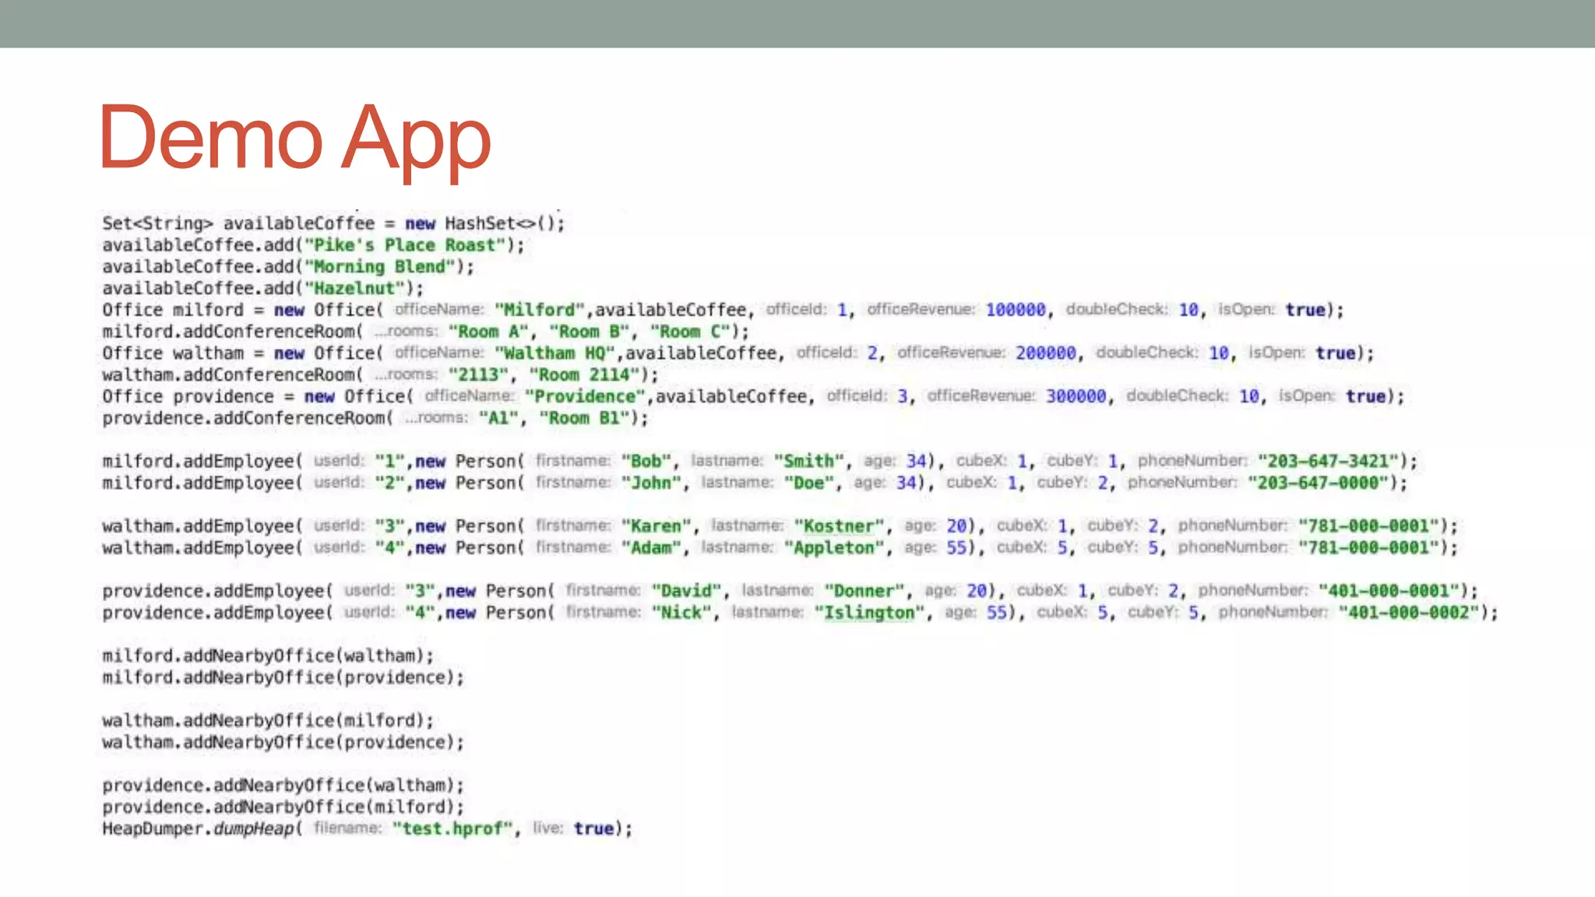Click the officeRevenue value 100000
The height and width of the screenshot is (897, 1595).
tap(1016, 310)
